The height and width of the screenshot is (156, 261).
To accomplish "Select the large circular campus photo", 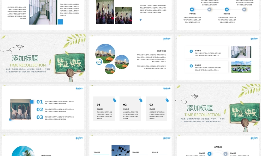I will [x=105, y=54].
